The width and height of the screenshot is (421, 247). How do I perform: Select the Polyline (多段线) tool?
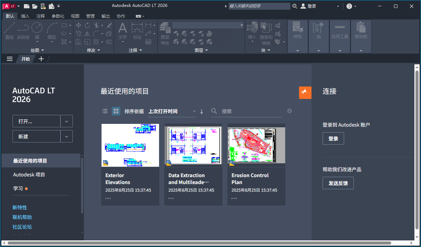(x=23, y=31)
